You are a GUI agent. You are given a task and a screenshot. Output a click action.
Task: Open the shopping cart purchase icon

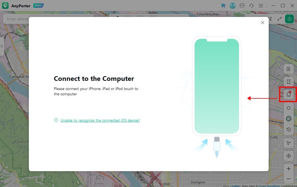tap(223, 6)
